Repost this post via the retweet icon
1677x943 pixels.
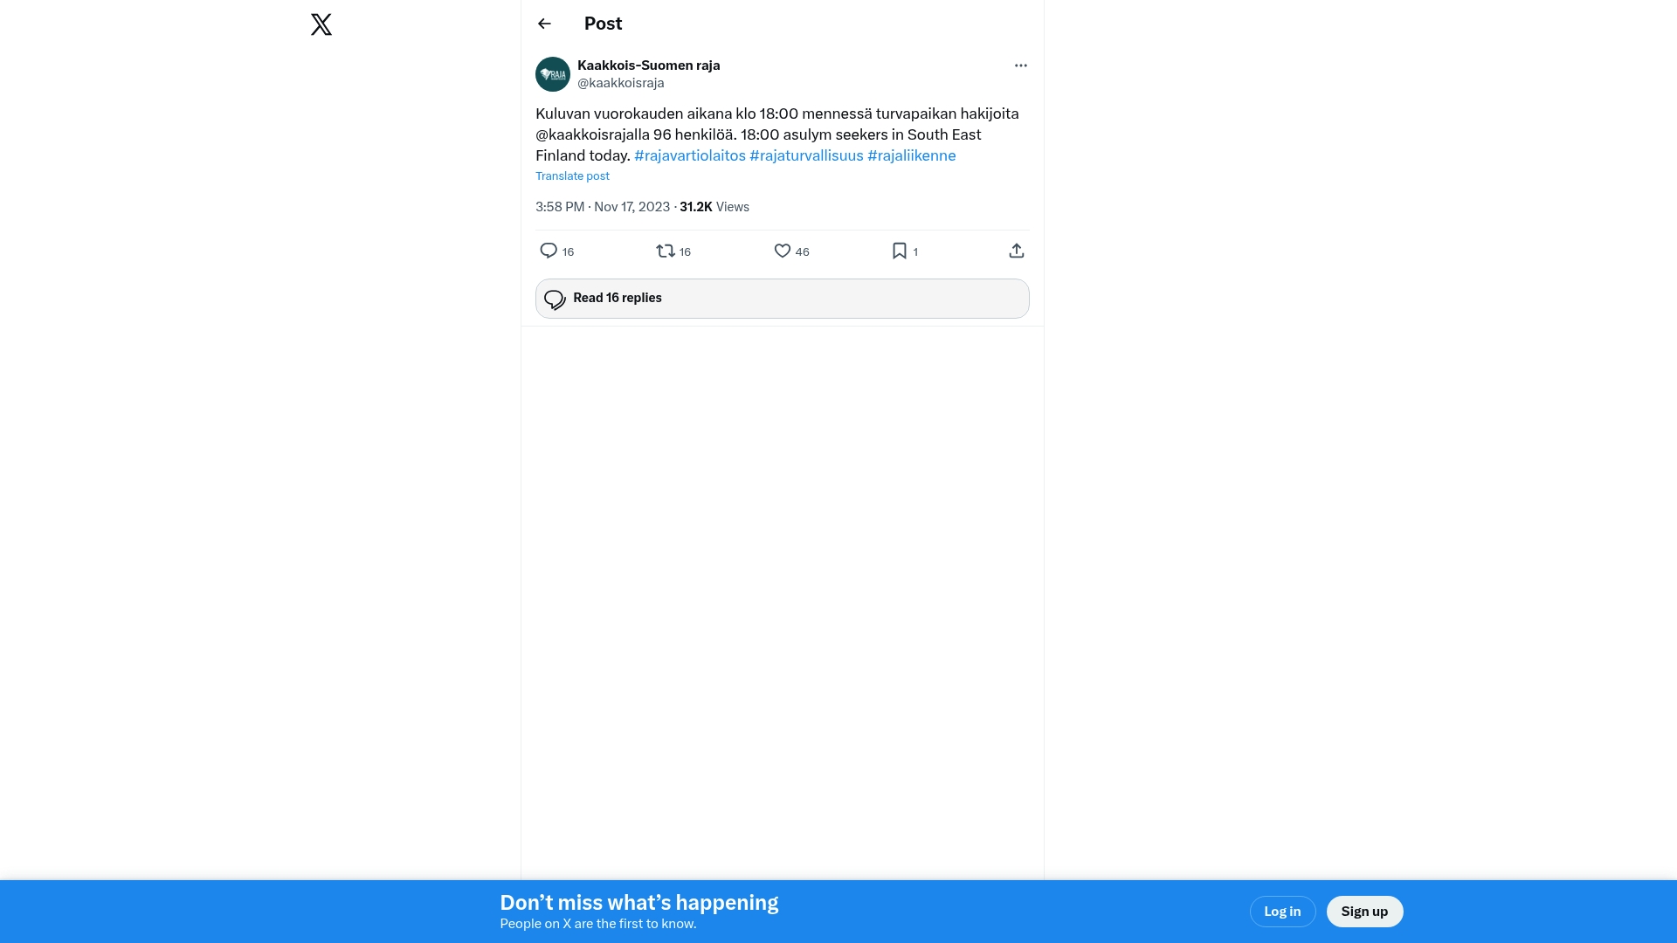pos(666,251)
